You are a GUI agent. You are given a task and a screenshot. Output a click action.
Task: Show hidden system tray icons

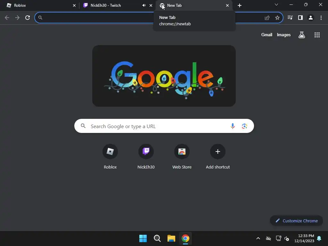coord(258,238)
